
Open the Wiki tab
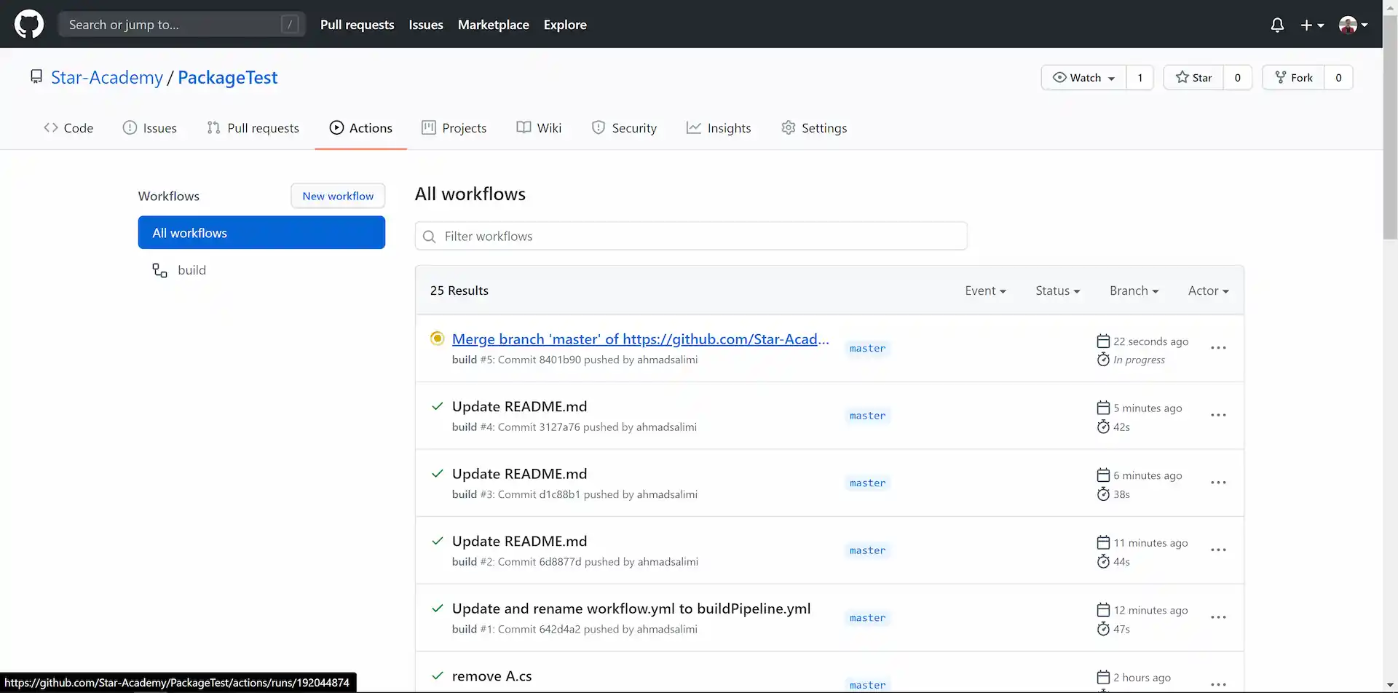pos(539,128)
